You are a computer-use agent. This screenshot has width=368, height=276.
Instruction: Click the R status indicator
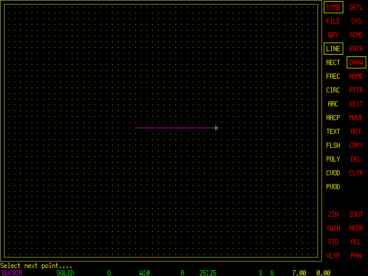(x=182, y=273)
